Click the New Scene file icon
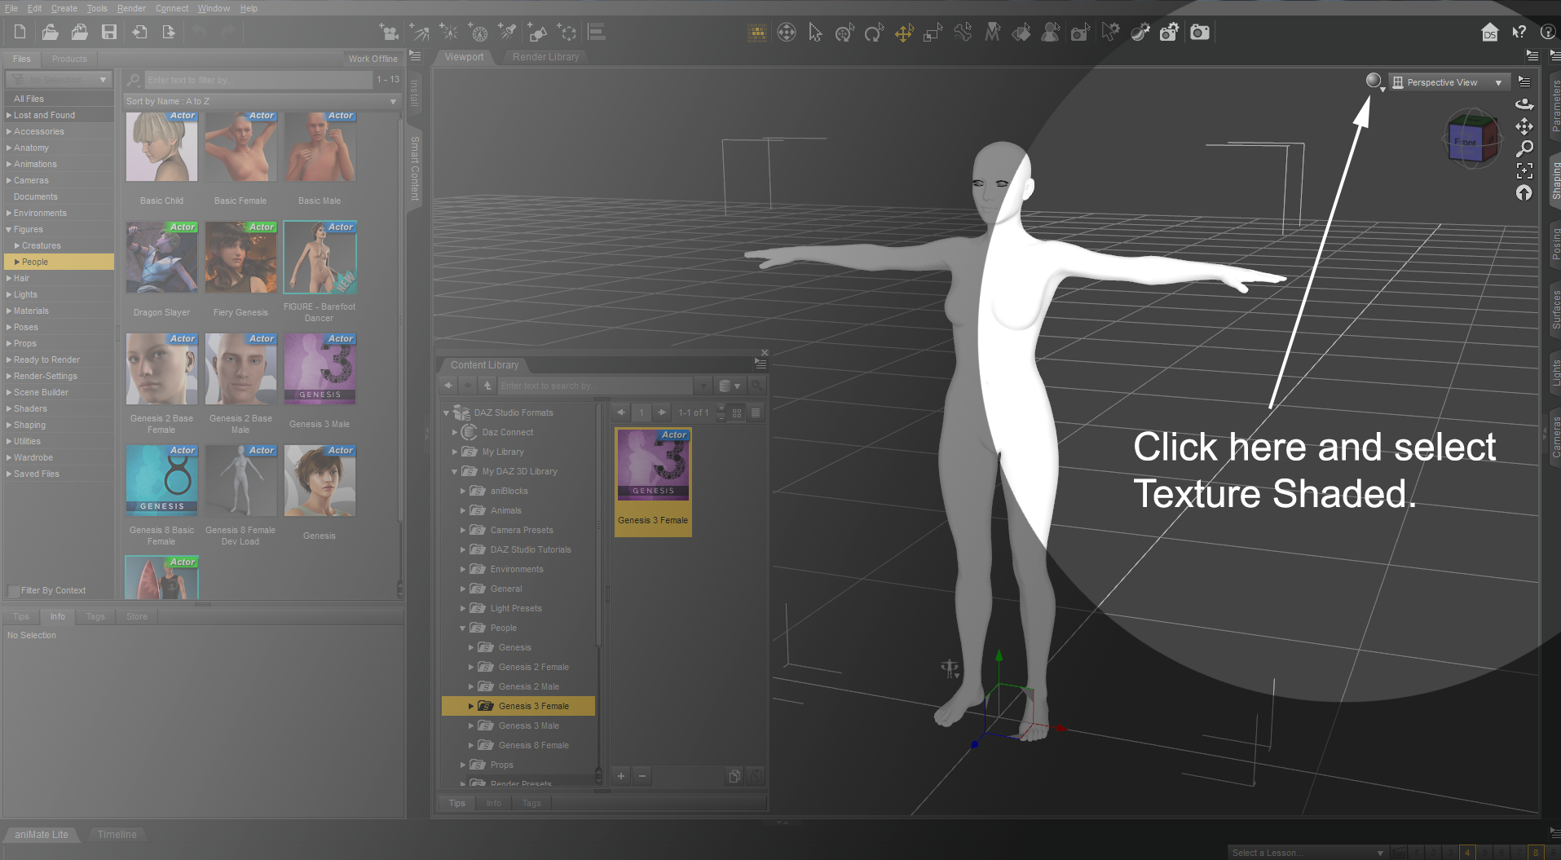The height and width of the screenshot is (860, 1561). point(20,33)
